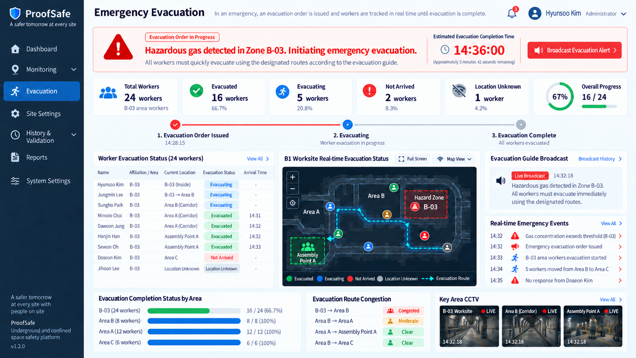
Task: Click the Hyunsoo Kim user avatar icon
Action: (x=535, y=13)
